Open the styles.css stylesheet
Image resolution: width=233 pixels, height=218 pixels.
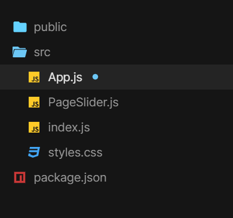[x=75, y=153]
